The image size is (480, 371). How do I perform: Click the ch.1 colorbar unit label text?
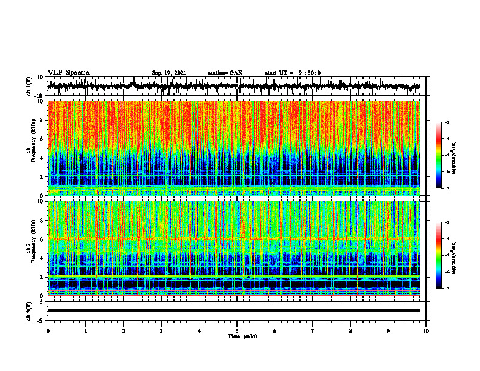[454, 158]
